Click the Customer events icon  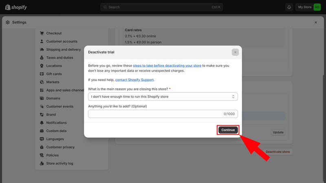point(42,107)
